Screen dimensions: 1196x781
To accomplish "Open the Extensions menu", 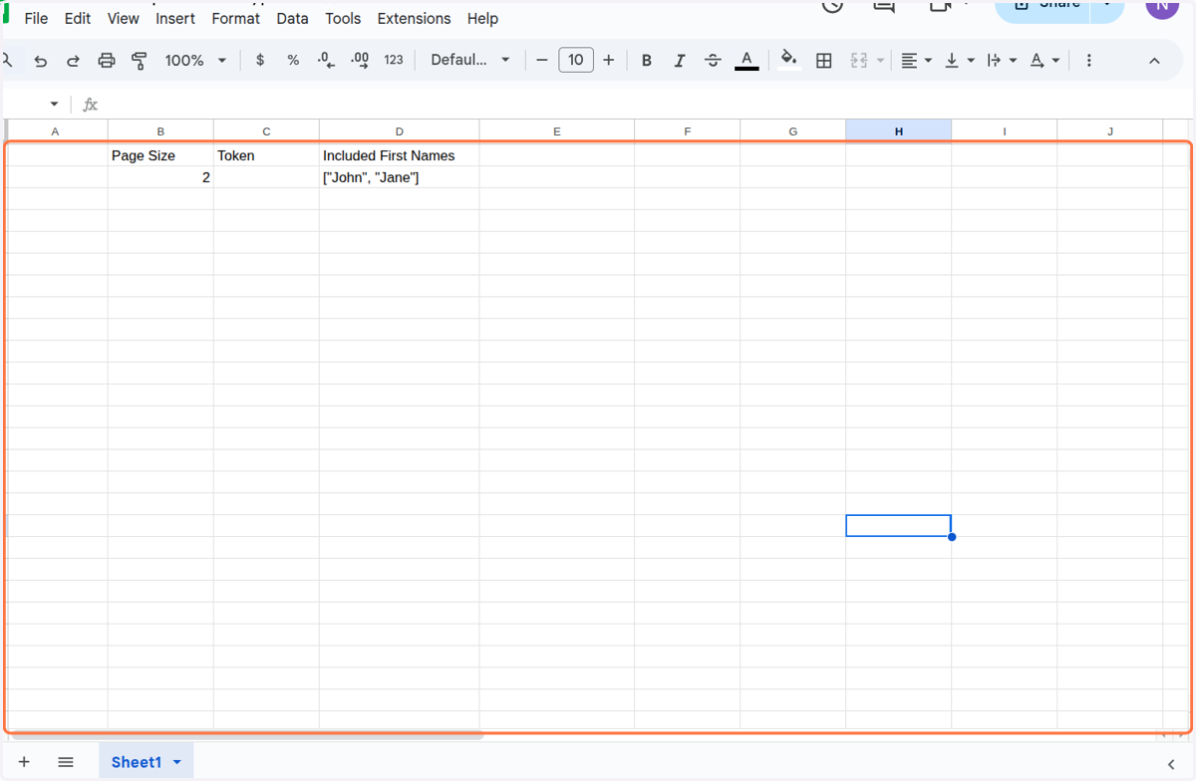I will click(414, 18).
